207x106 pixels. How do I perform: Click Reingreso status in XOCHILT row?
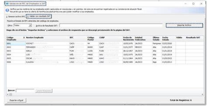point(157,43)
